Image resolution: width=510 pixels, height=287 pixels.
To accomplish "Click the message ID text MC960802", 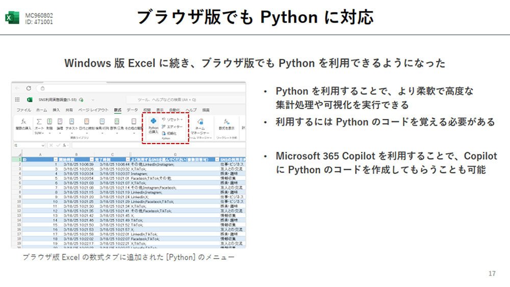I will (x=39, y=15).
